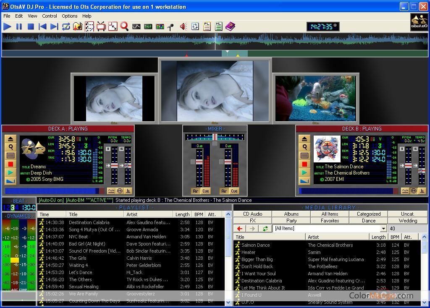Toggle the repeat loop icon on the toolbar
Screen dimensions: 430x308
[x=65, y=26]
